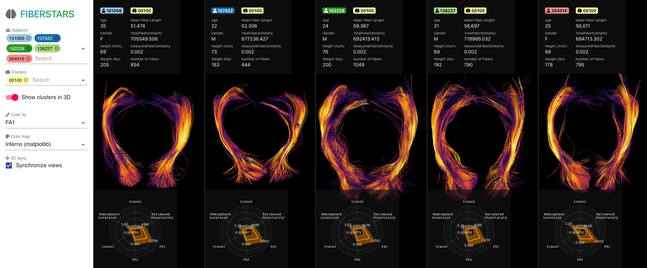Click the 3D fiber view for subject 101006
The image size is (647, 268).
(x=149, y=133)
